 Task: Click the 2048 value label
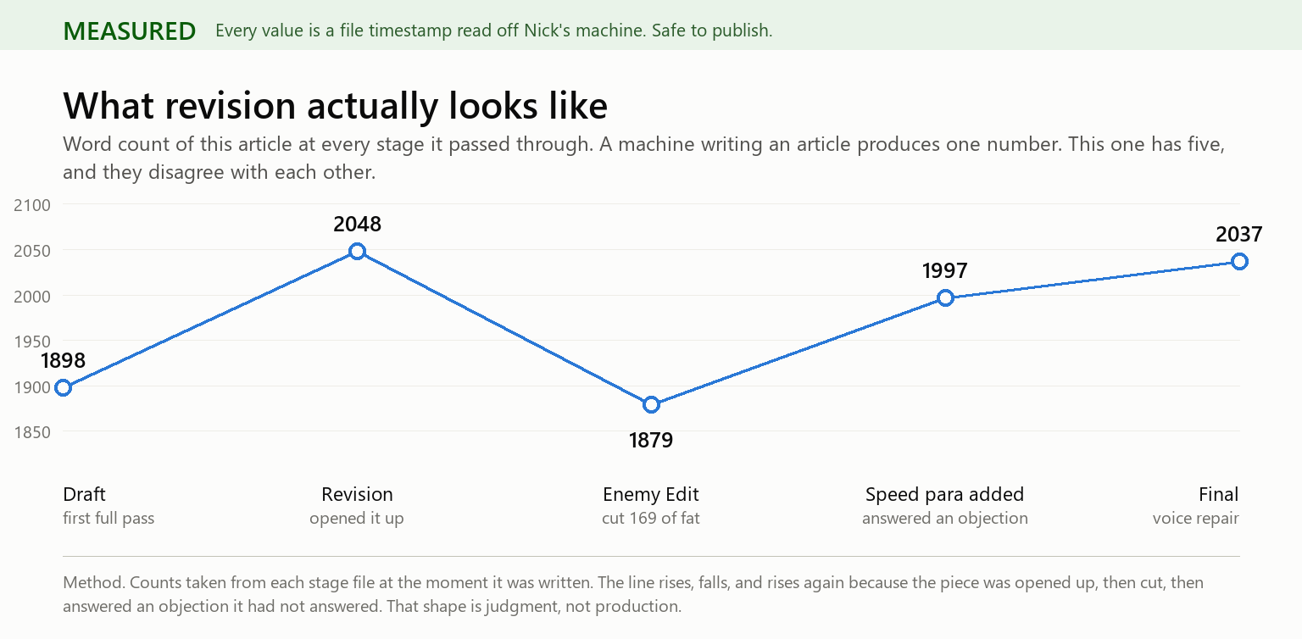point(357,225)
